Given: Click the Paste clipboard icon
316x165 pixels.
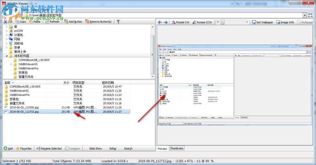Looking at the screenshot, I should click(31, 21).
